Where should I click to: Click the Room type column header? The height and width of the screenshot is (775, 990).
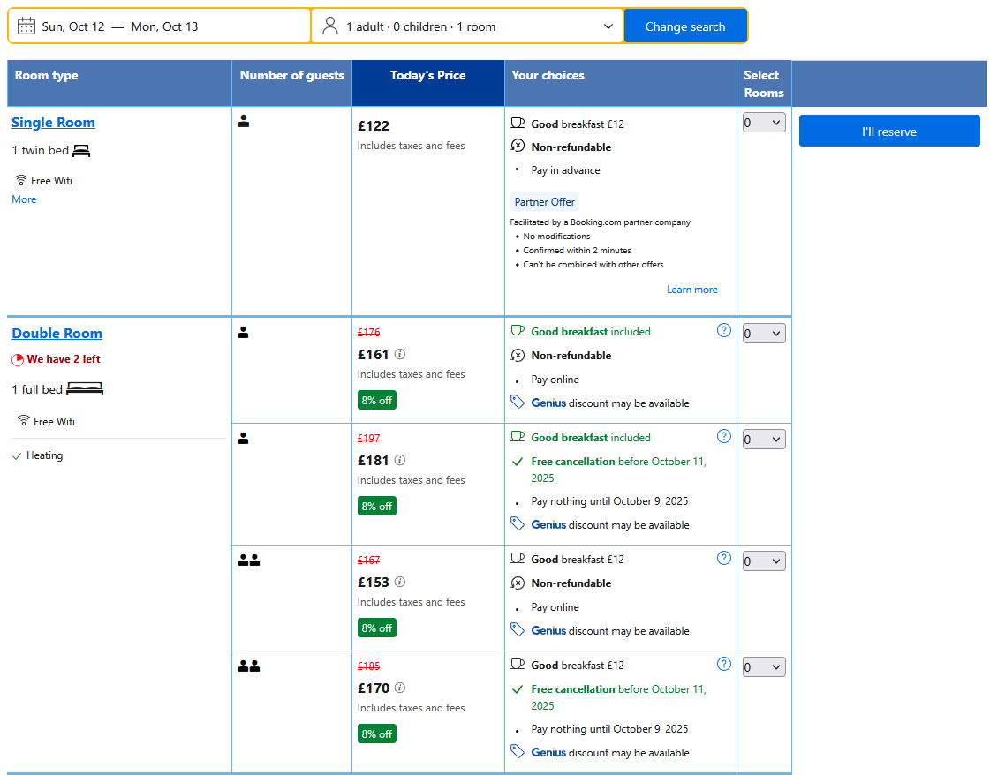[47, 76]
